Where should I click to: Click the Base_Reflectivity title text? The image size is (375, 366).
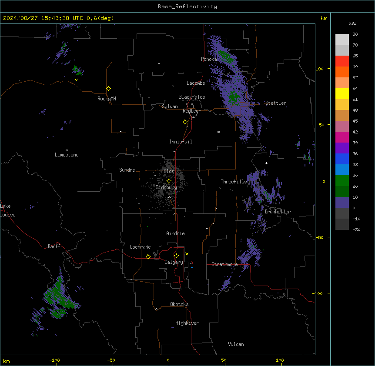pyautogui.click(x=187, y=7)
